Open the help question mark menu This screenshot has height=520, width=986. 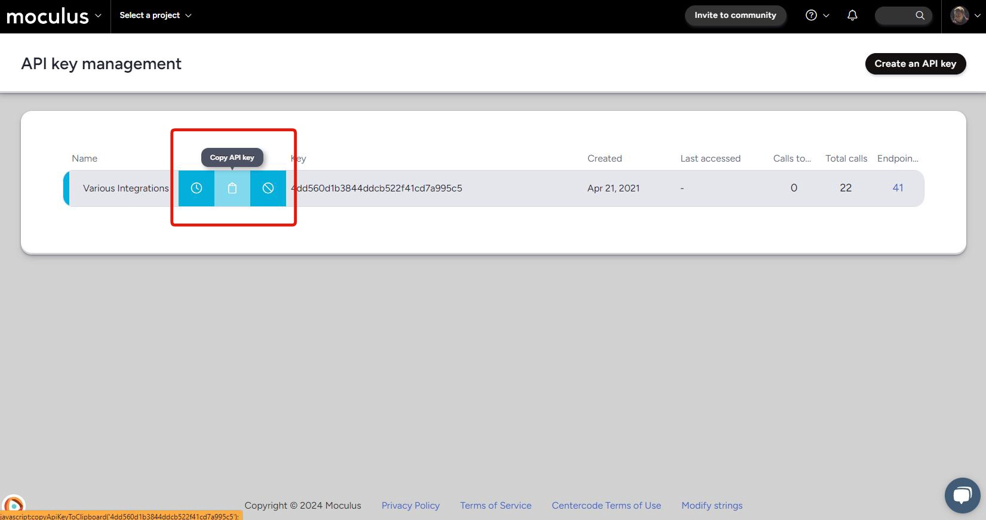811,16
